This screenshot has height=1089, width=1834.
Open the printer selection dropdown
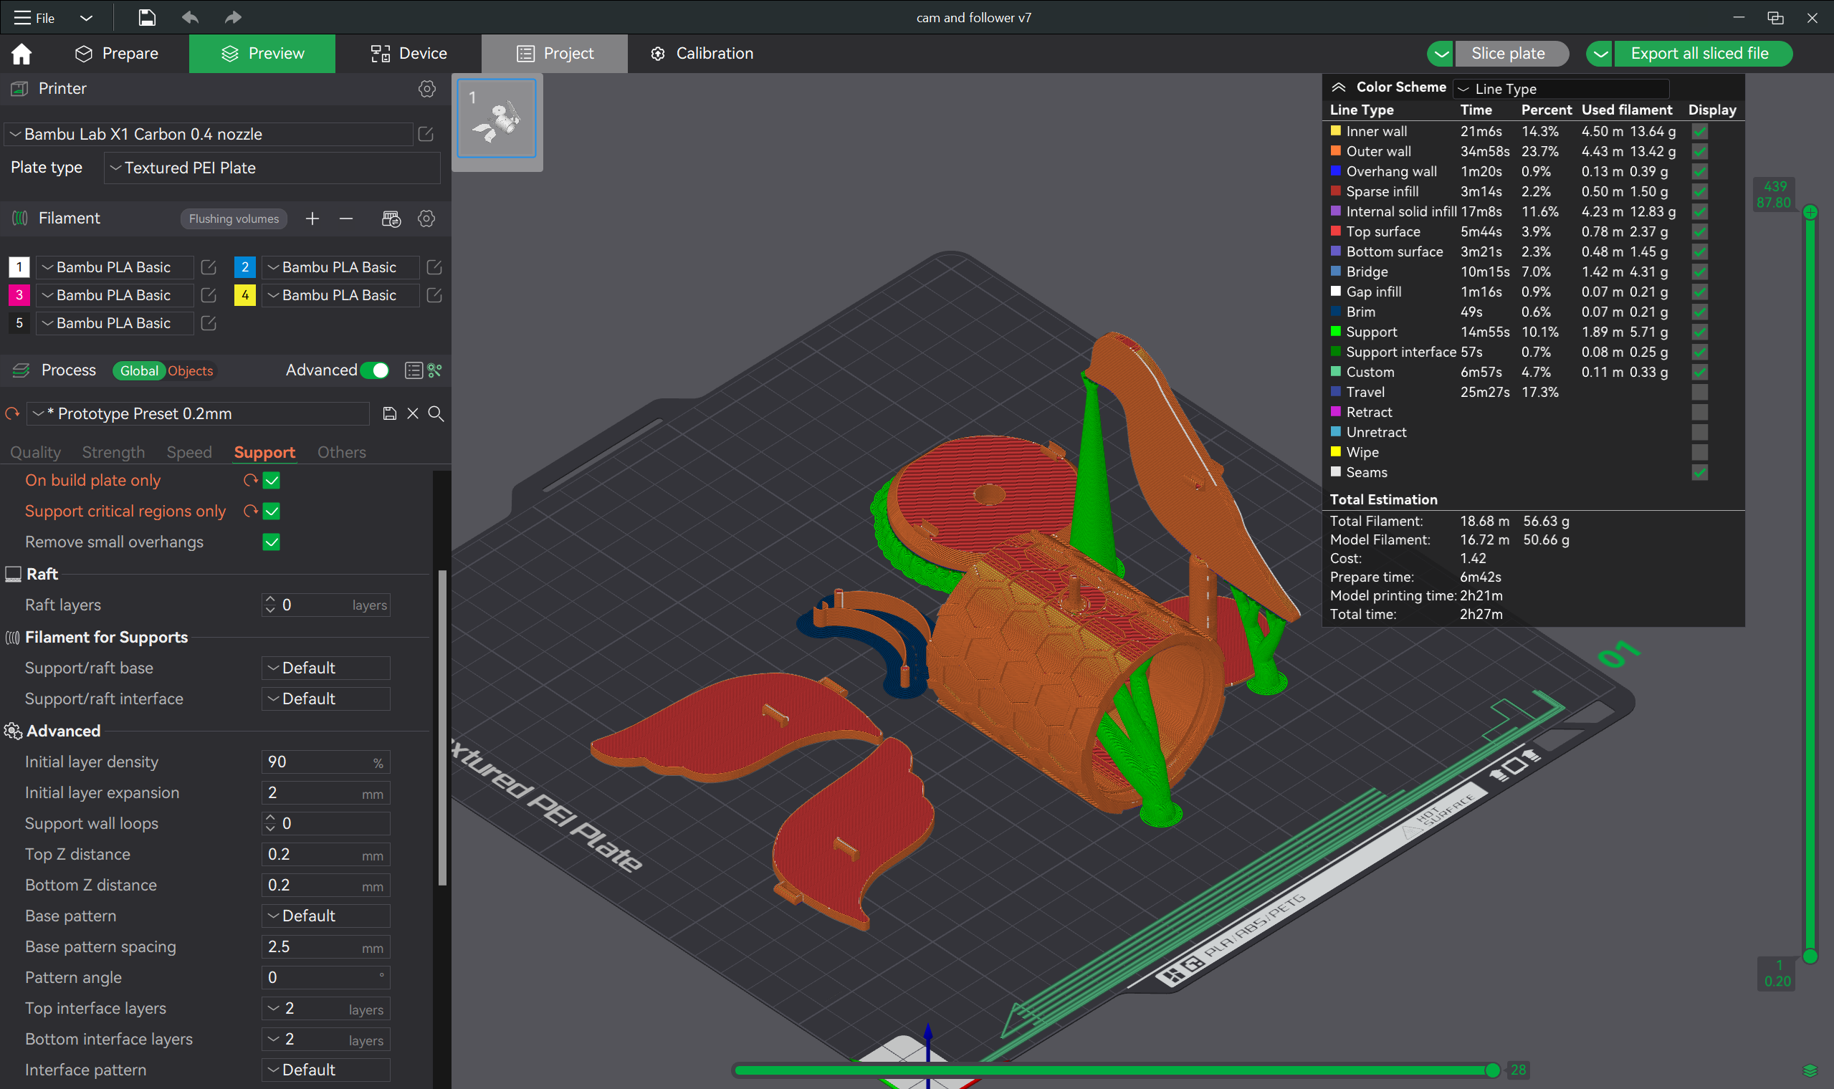(x=209, y=134)
